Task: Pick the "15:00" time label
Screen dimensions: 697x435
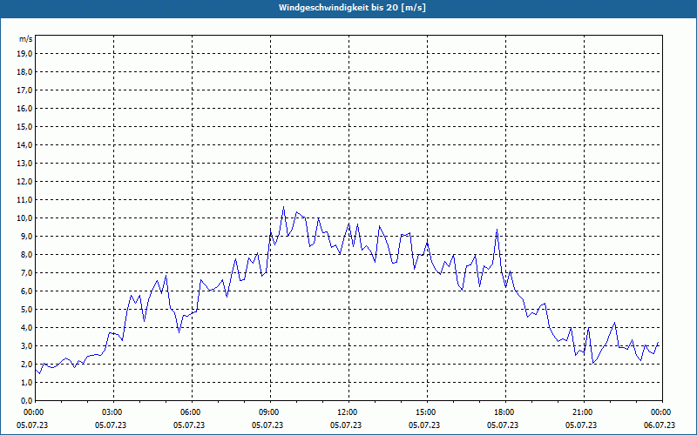Action: (x=427, y=412)
